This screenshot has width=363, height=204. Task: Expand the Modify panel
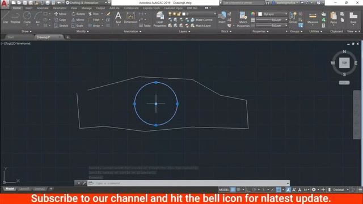click(x=82, y=31)
